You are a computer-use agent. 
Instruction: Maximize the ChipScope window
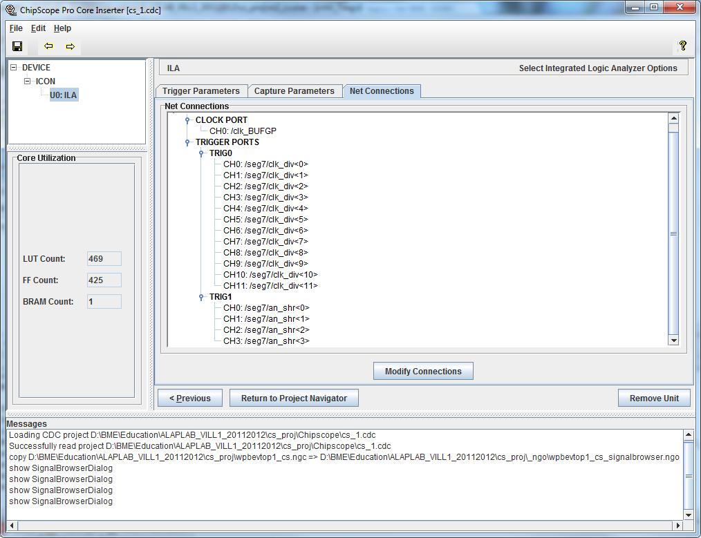(x=653, y=8)
